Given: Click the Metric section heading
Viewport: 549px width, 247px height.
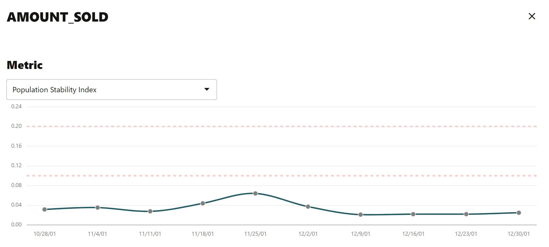Looking at the screenshot, I should pyautogui.click(x=25, y=65).
